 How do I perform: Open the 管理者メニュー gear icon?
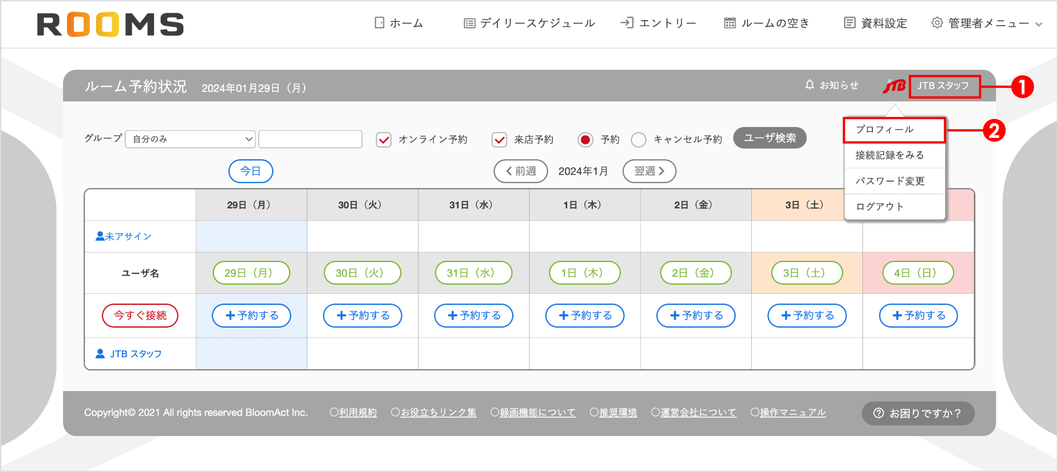pos(938,23)
